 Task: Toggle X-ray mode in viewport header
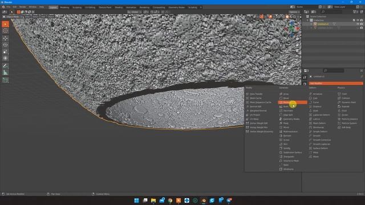278,17
